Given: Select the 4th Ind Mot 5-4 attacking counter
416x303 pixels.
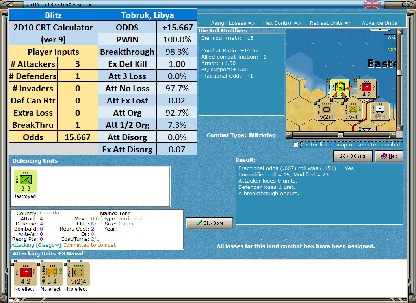Looking at the screenshot, I should pos(52,274).
